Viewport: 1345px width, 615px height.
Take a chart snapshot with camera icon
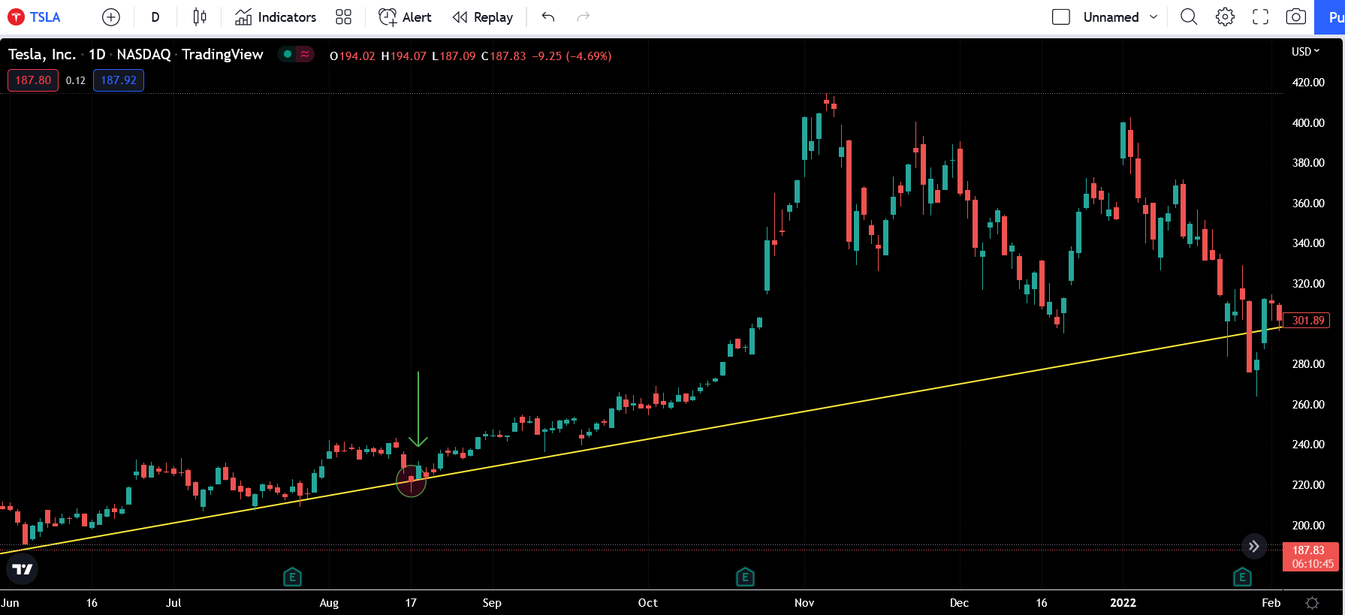click(1295, 17)
